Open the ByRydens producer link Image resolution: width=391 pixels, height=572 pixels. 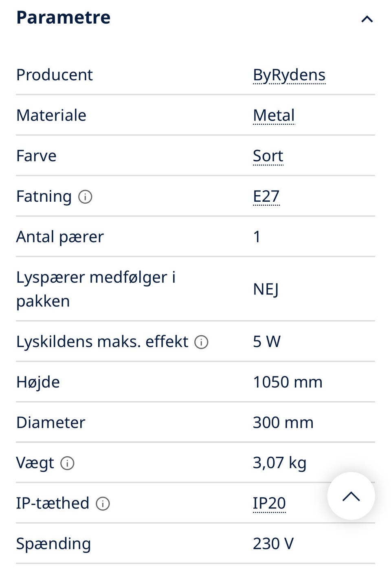[x=289, y=75]
